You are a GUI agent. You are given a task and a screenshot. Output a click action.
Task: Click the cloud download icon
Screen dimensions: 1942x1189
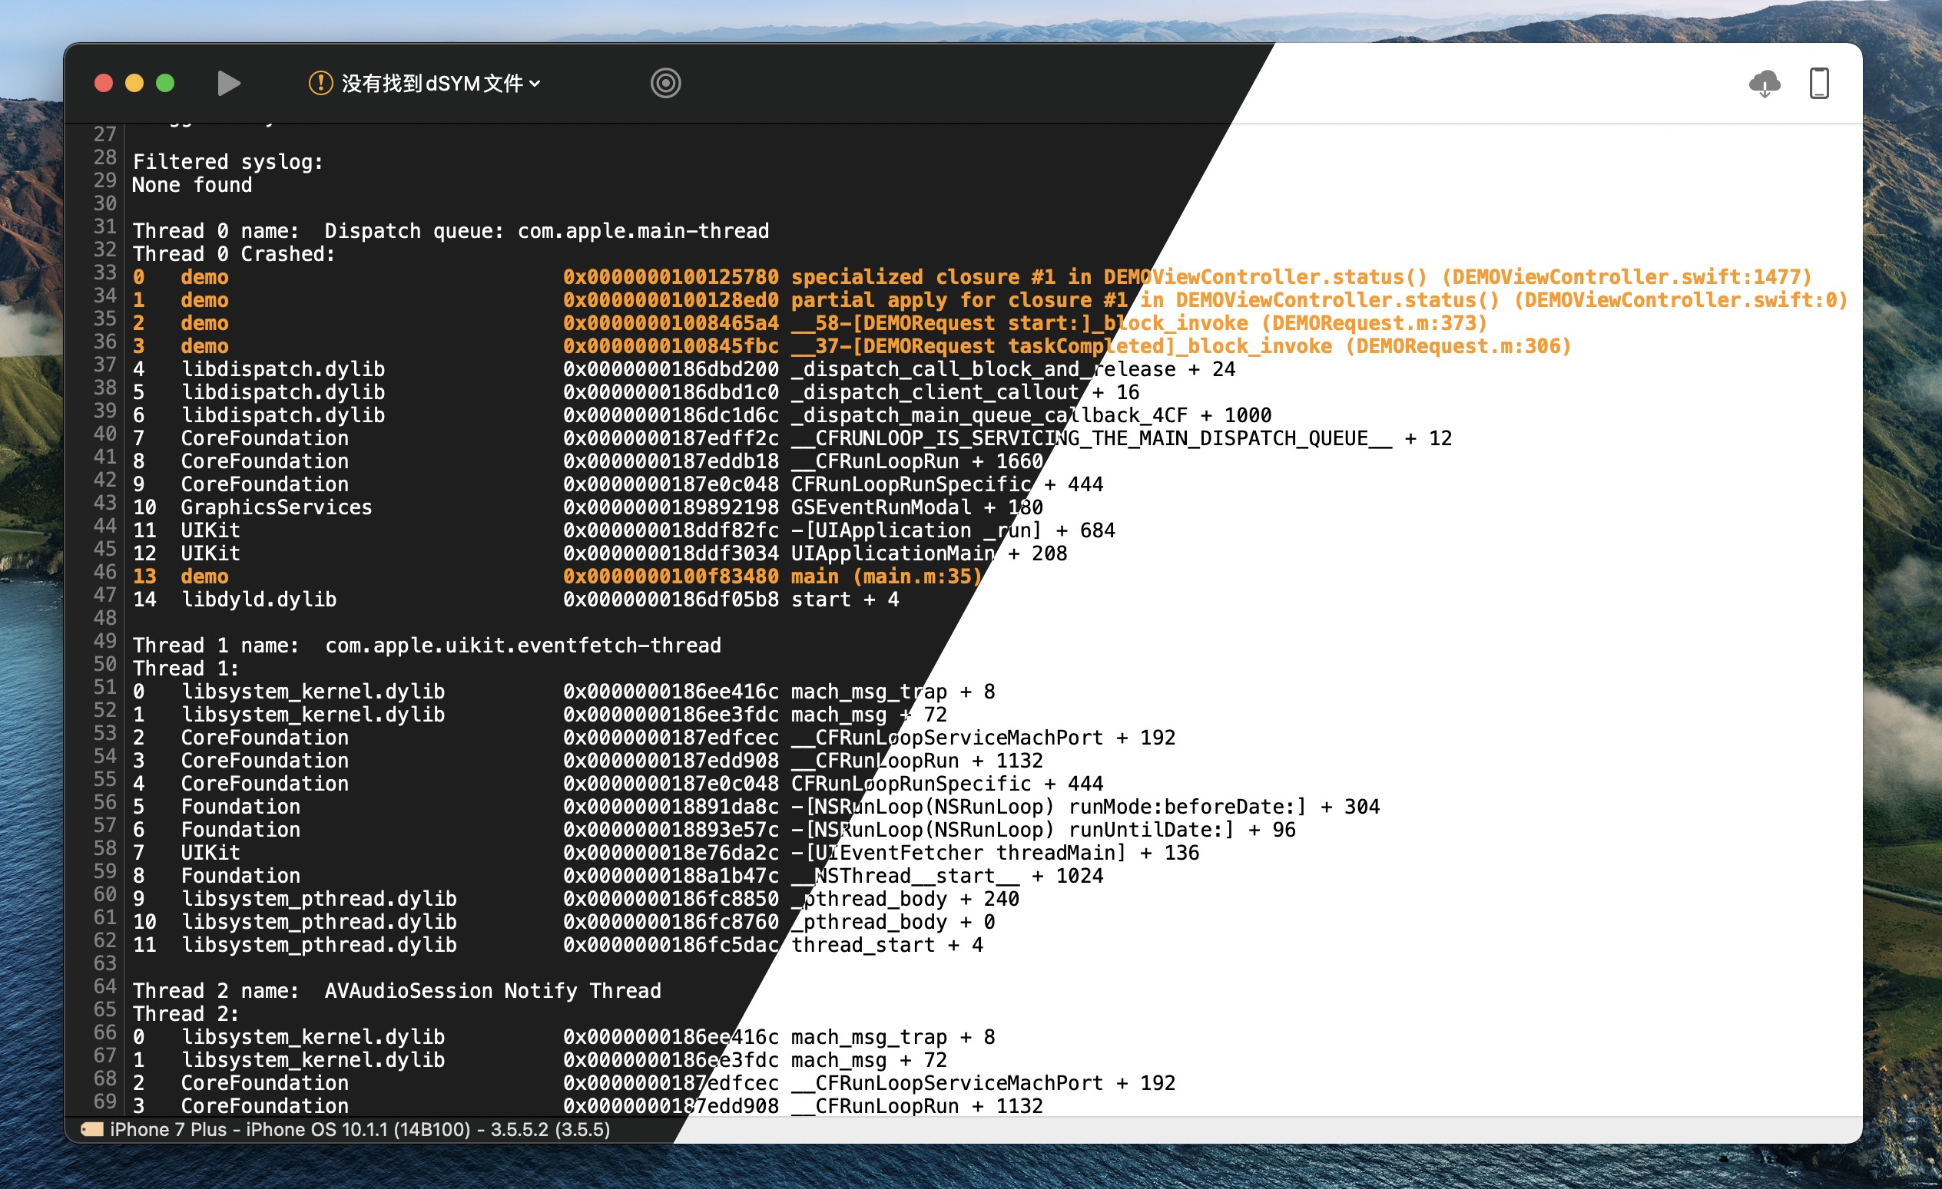click(1764, 83)
